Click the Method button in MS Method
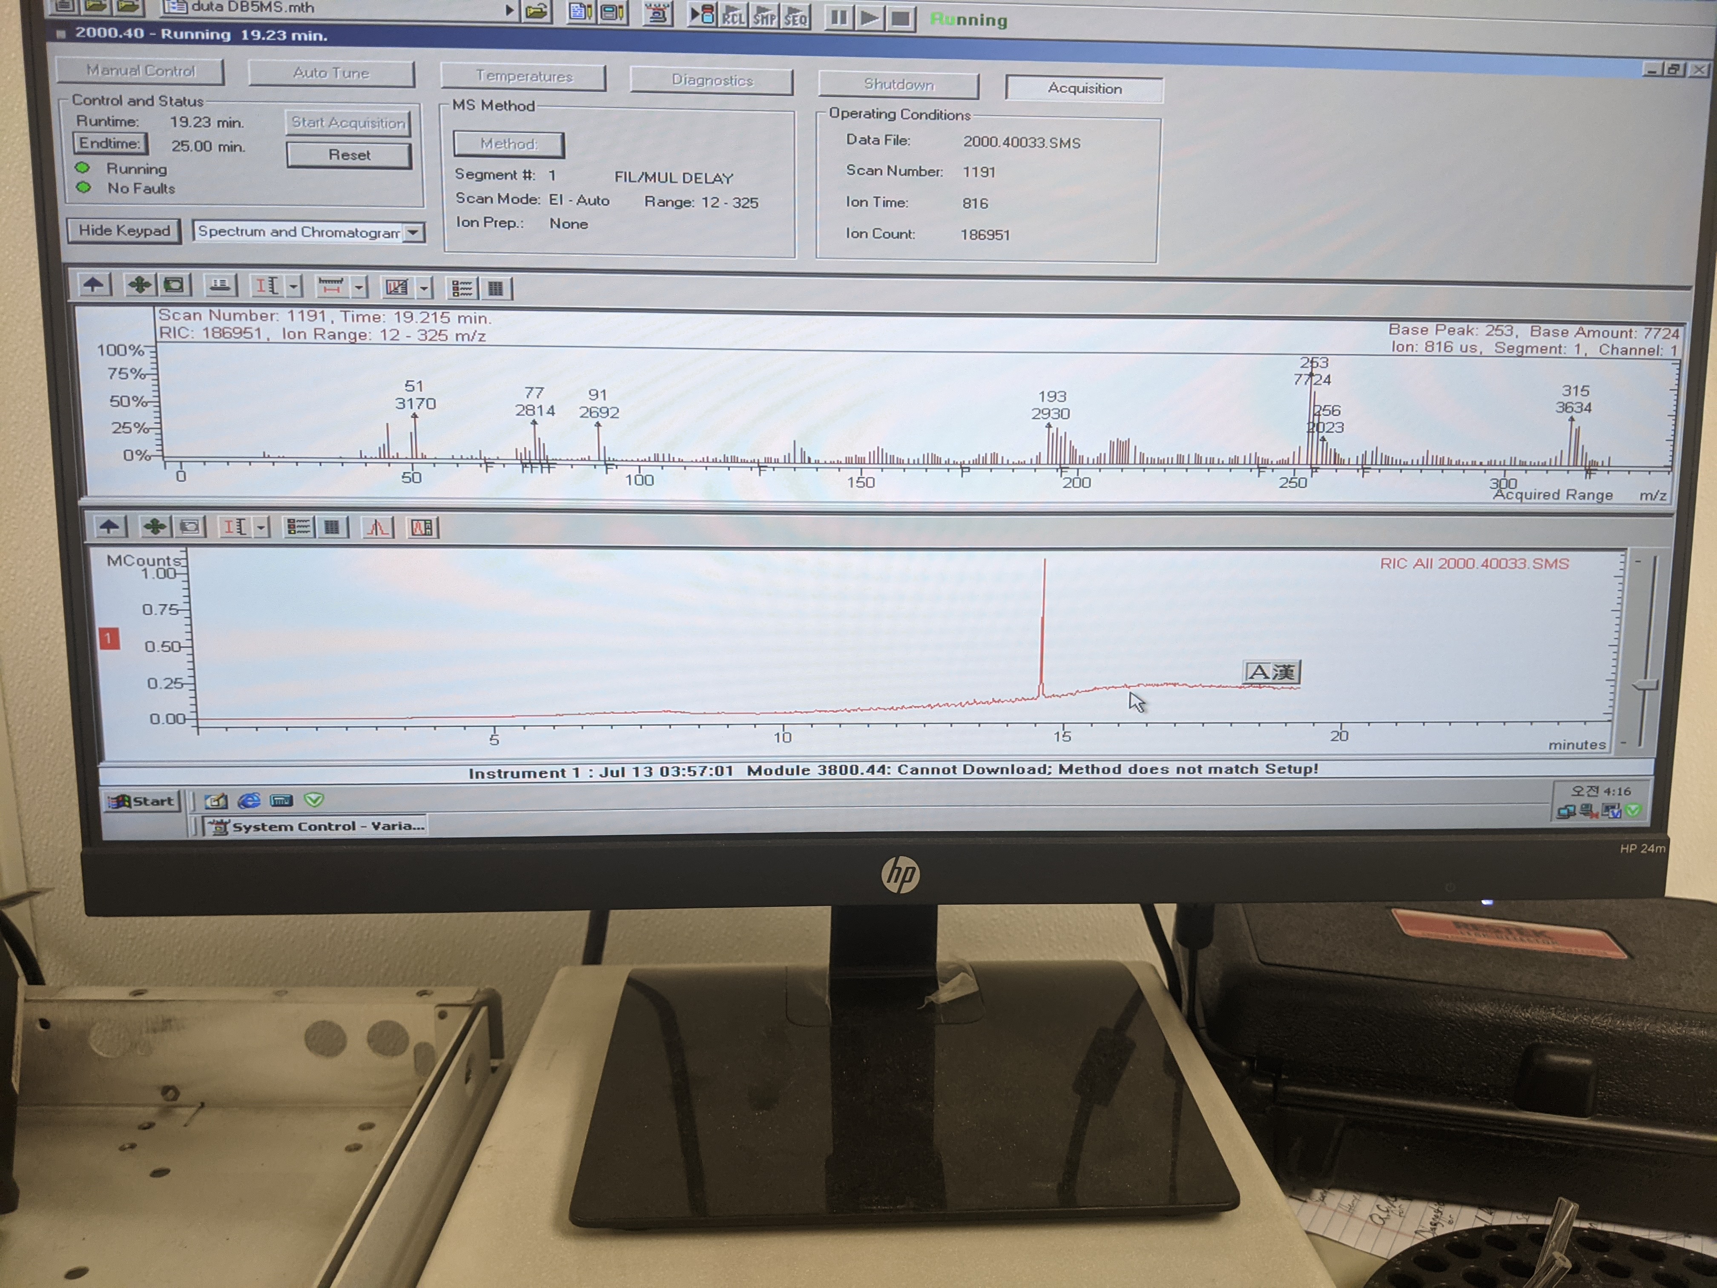Image resolution: width=1717 pixels, height=1288 pixels. [x=509, y=144]
